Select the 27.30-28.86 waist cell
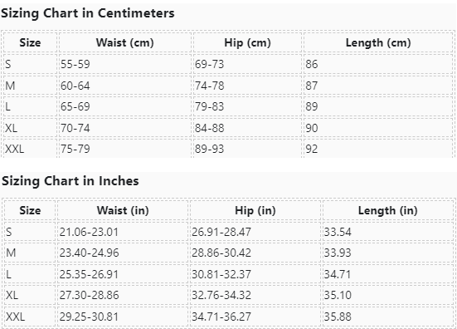The height and width of the screenshot is (329, 457). point(123,295)
